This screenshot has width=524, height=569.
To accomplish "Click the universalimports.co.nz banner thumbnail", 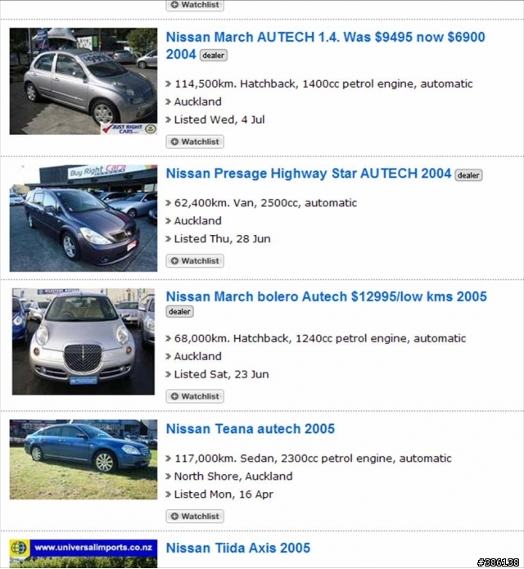I will pos(84,553).
